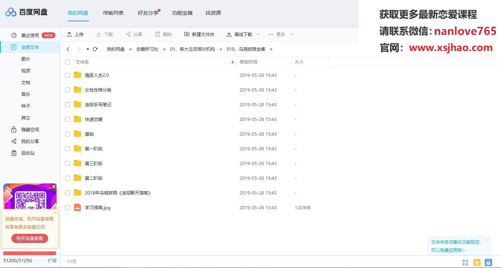This screenshot has width=502, height=268.
Task: Open the navigation history dropdown arrow
Action: tap(88, 49)
